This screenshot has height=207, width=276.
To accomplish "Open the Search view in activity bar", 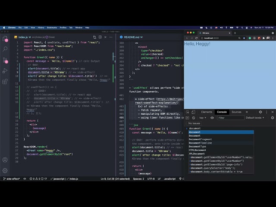I will coord(5,49).
